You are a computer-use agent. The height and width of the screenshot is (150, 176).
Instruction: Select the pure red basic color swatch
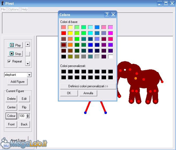[x=63, y=33]
